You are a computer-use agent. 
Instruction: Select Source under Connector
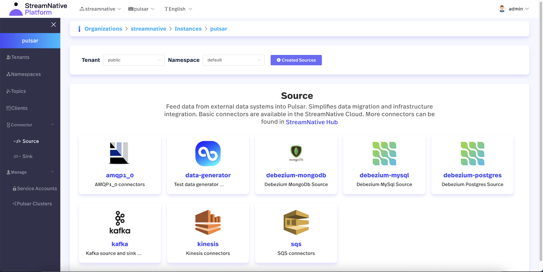(x=30, y=141)
